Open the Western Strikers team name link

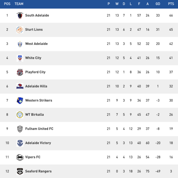(x=39, y=100)
